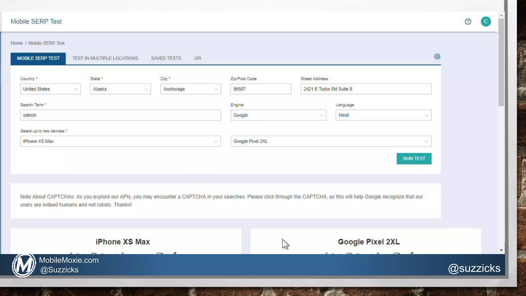Click the scrollbar down arrow
Screen dimensions: 526x296
coord(501,250)
